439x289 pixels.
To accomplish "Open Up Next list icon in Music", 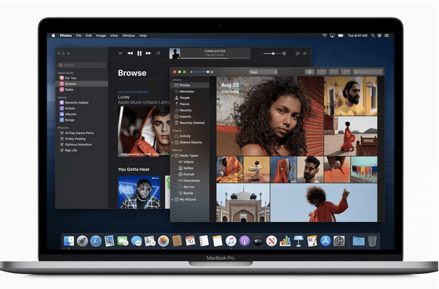I will pos(305,53).
